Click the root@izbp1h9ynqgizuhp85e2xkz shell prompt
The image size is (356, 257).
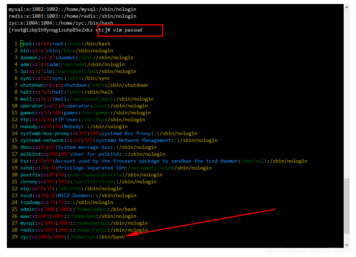click(x=59, y=30)
